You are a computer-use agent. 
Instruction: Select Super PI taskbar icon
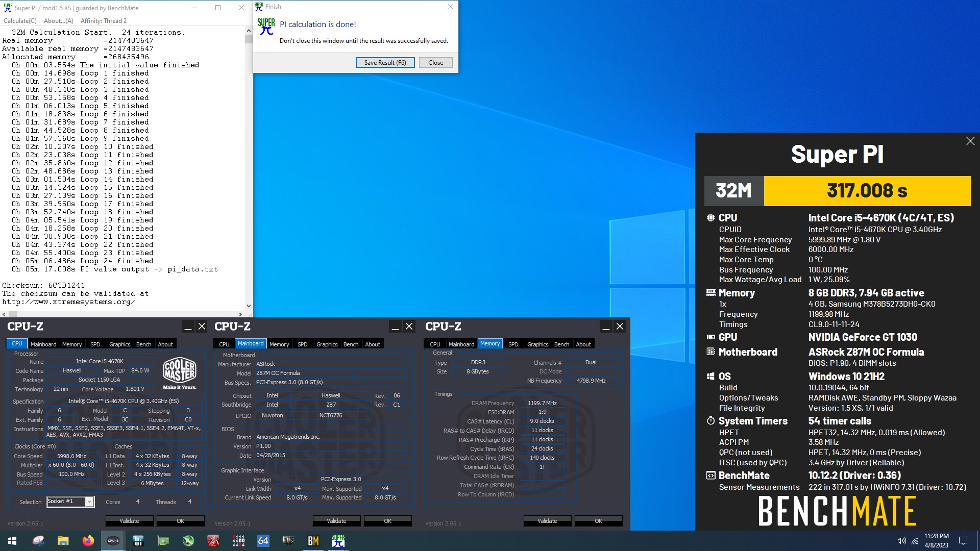pyautogui.click(x=338, y=541)
